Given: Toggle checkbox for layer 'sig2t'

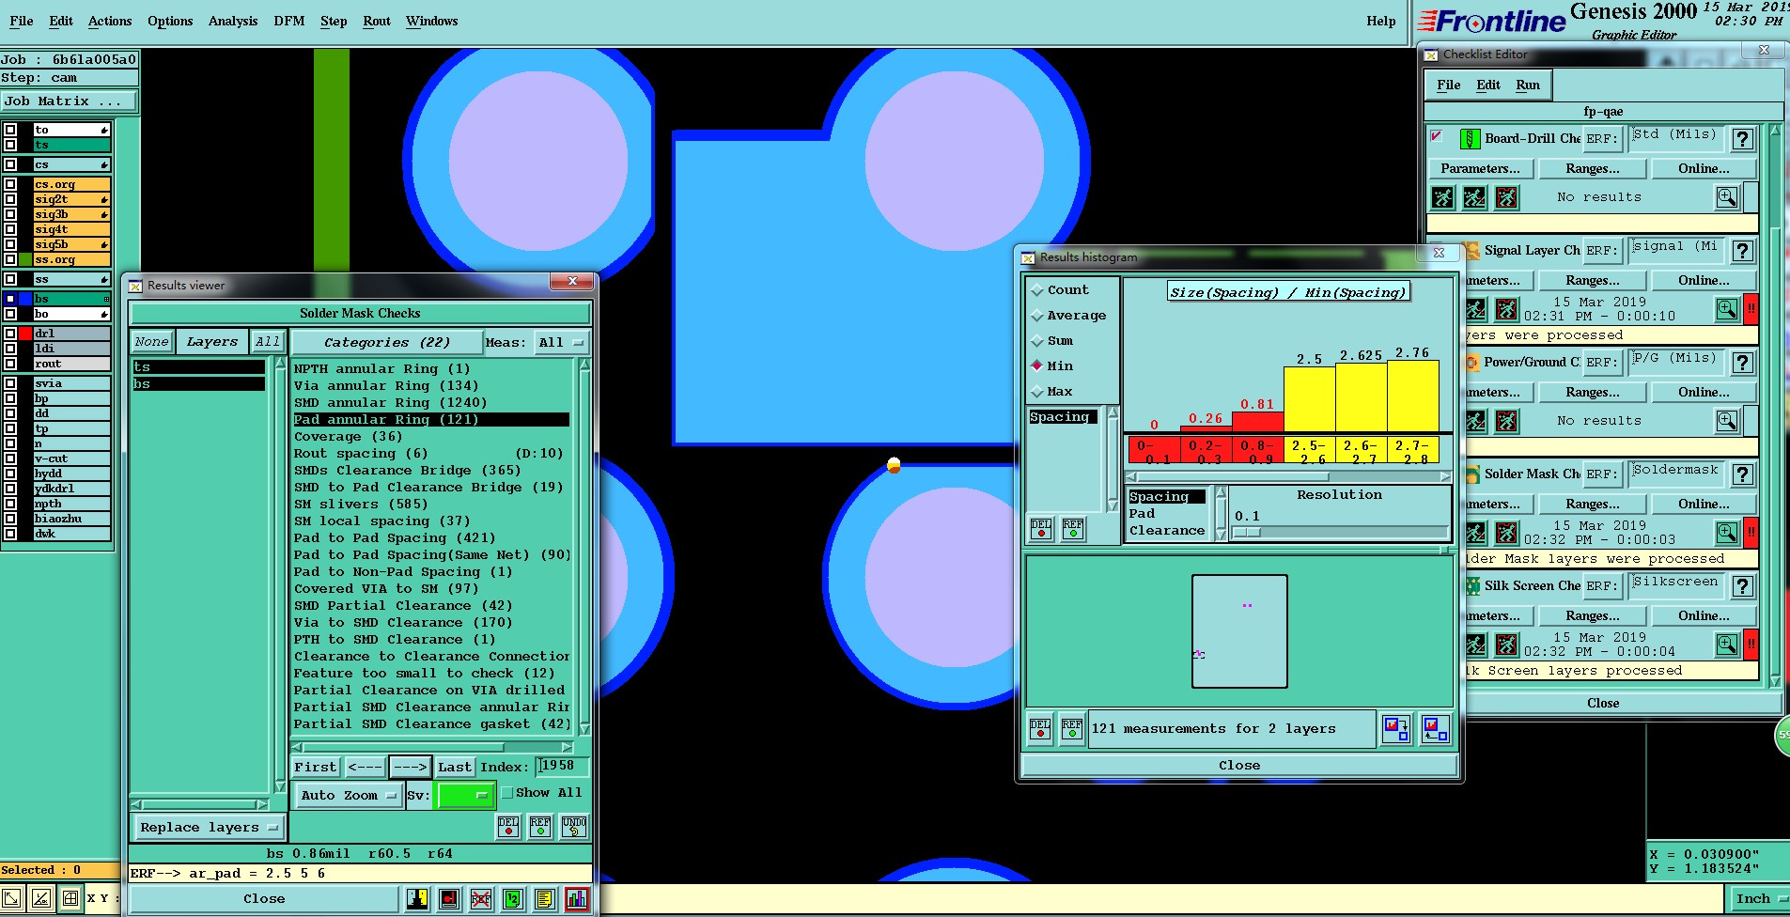Looking at the screenshot, I should 10,199.
